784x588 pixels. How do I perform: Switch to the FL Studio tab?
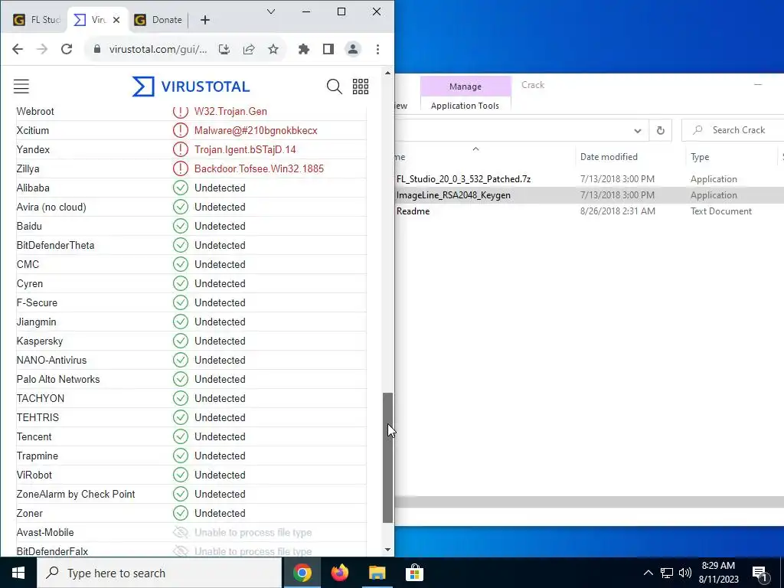pos(35,20)
